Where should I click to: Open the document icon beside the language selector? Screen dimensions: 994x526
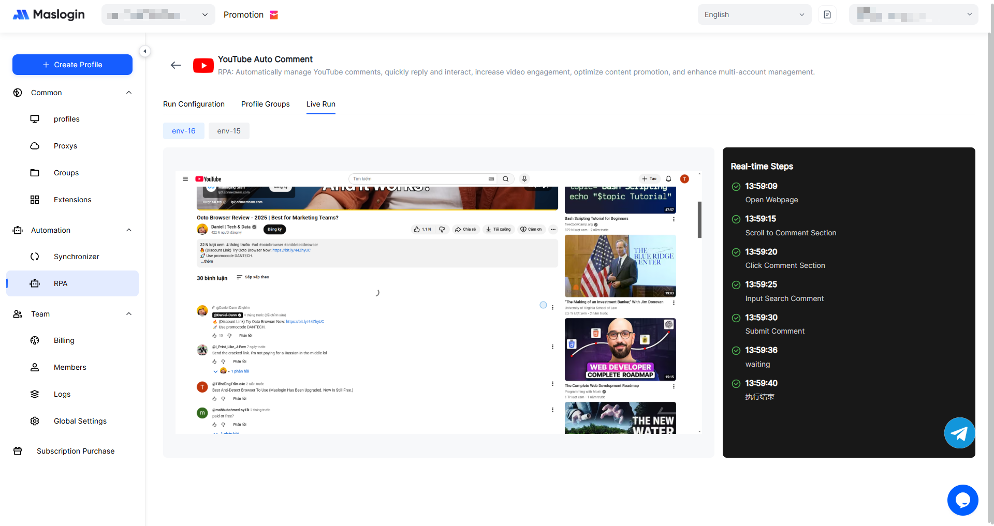(827, 14)
